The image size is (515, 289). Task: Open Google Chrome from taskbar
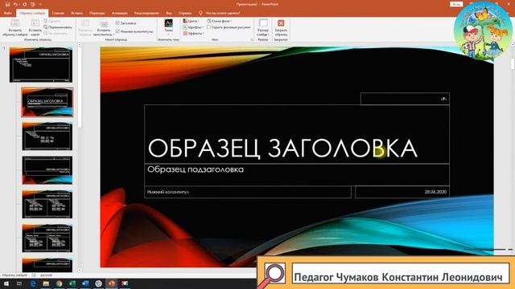(x=59, y=283)
